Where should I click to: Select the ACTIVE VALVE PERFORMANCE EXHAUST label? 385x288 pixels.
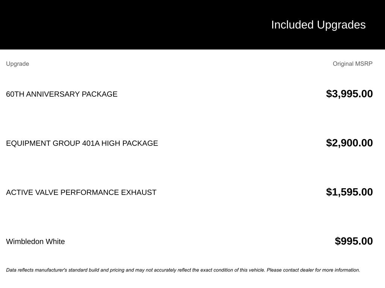point(81,192)
